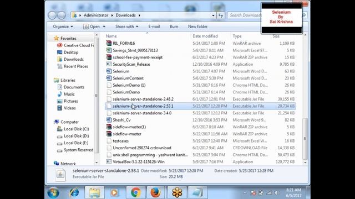Click the school-fee-payment-receipt ZIP icon
Image resolution: width=355 pixels, height=199 pixels.
point(109,57)
